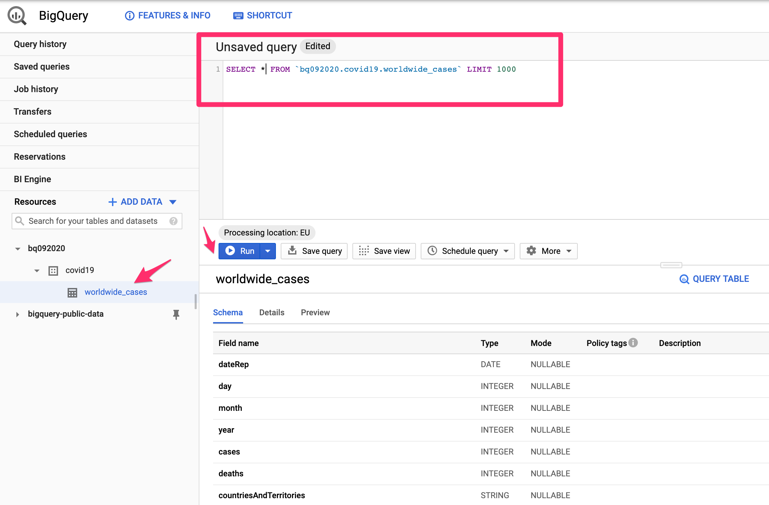
Task: Open the Run button dropdown arrow
Action: pyautogui.click(x=268, y=251)
